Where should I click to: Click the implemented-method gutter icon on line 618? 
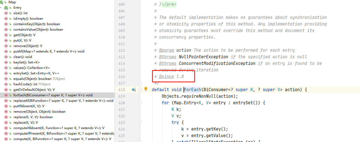[x=134, y=90]
